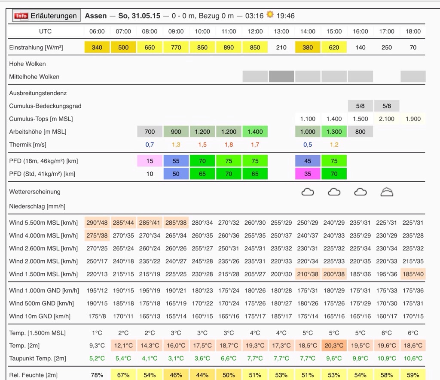Click Cumulus-Tops value 1.900
This screenshot has width=440, height=380.
[413, 119]
